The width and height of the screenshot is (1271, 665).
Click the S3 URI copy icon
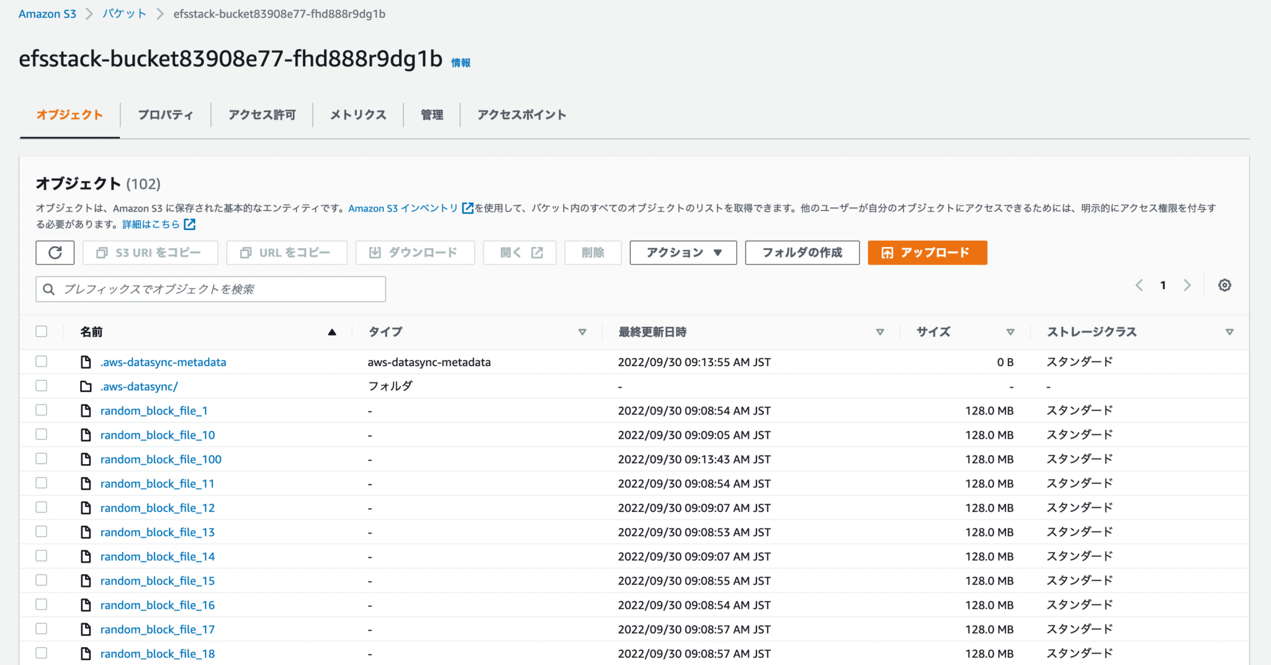coord(102,252)
